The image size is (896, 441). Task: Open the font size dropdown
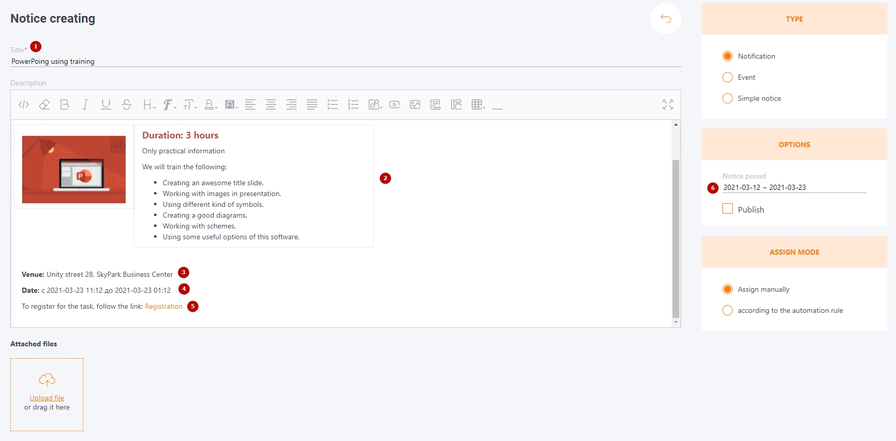coord(190,105)
